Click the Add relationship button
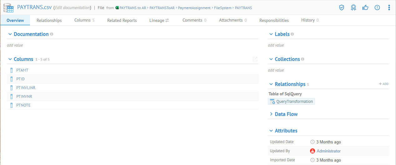 (x=384, y=84)
